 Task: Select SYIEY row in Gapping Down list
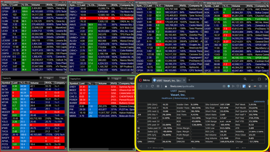(102, 87)
